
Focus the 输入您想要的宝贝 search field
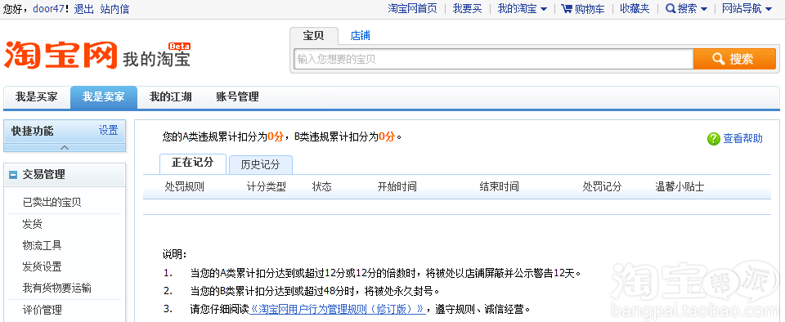[493, 59]
